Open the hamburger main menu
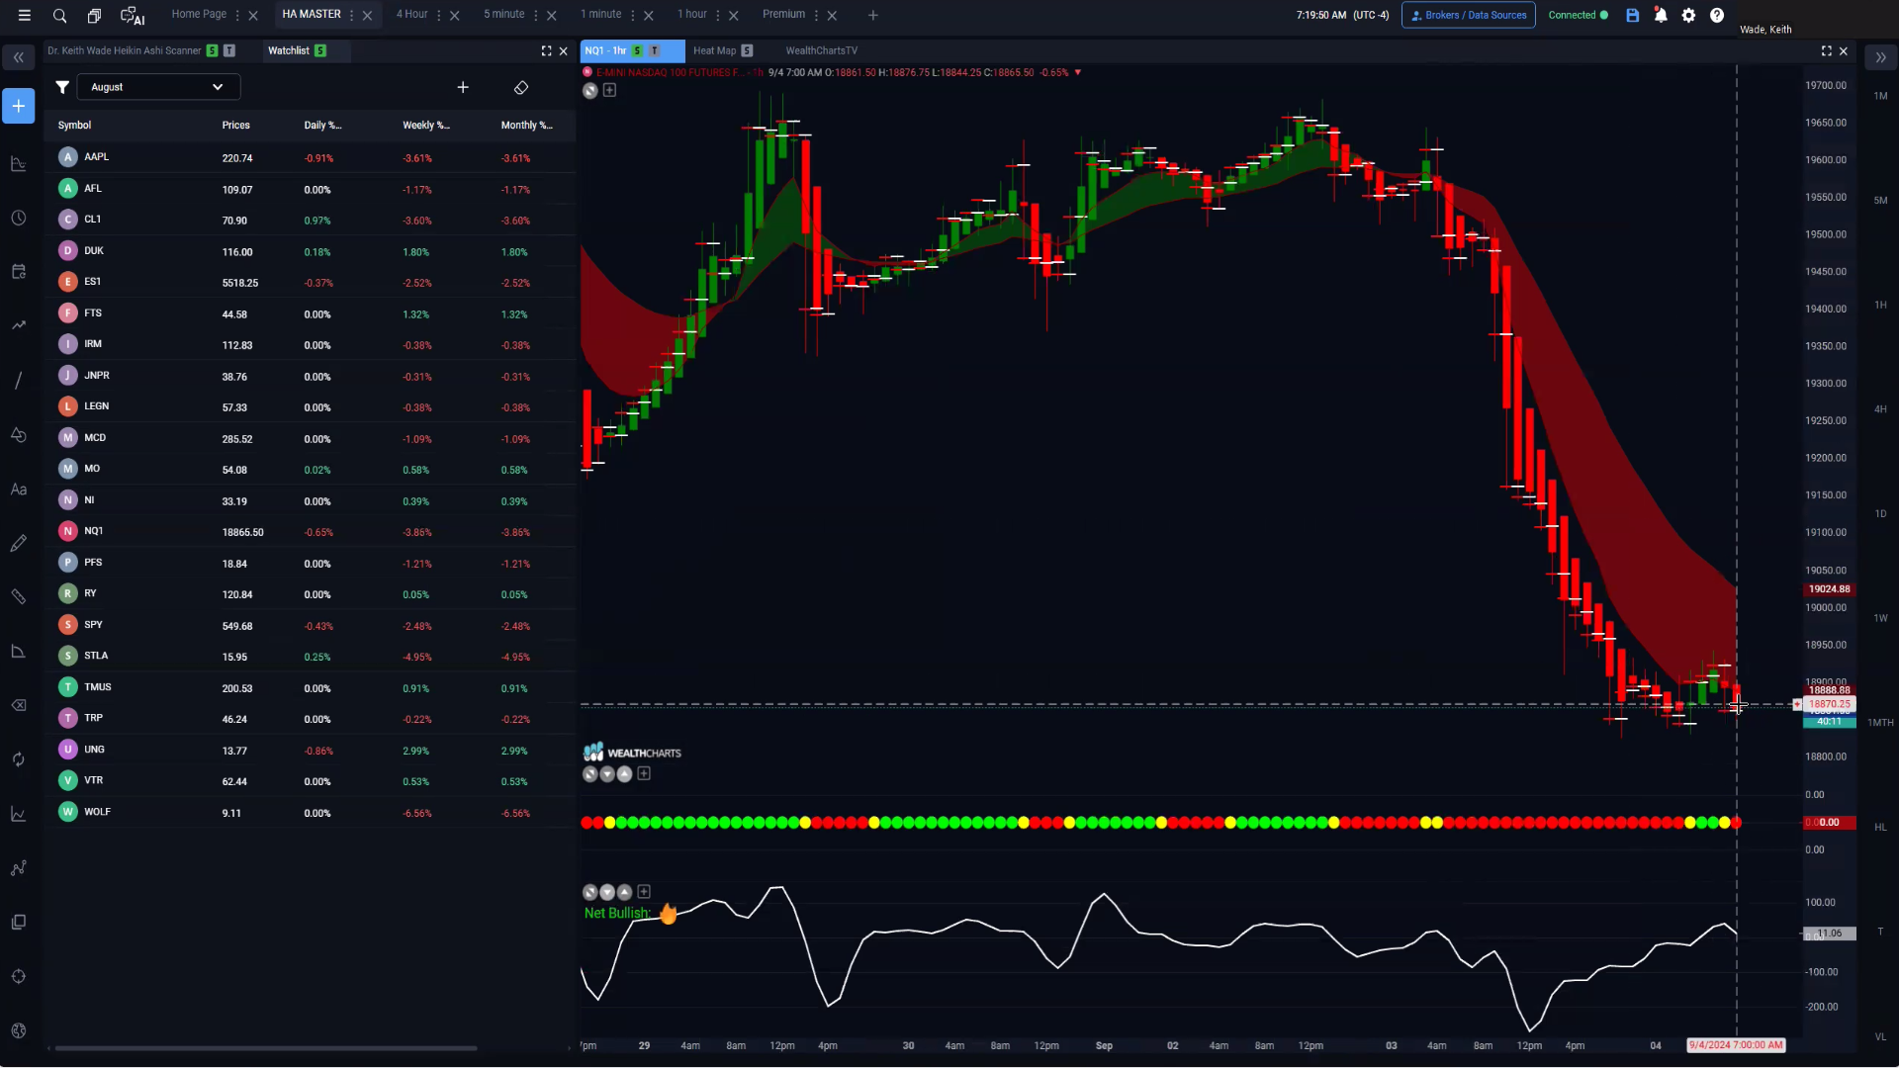The width and height of the screenshot is (1899, 1068). [25, 15]
